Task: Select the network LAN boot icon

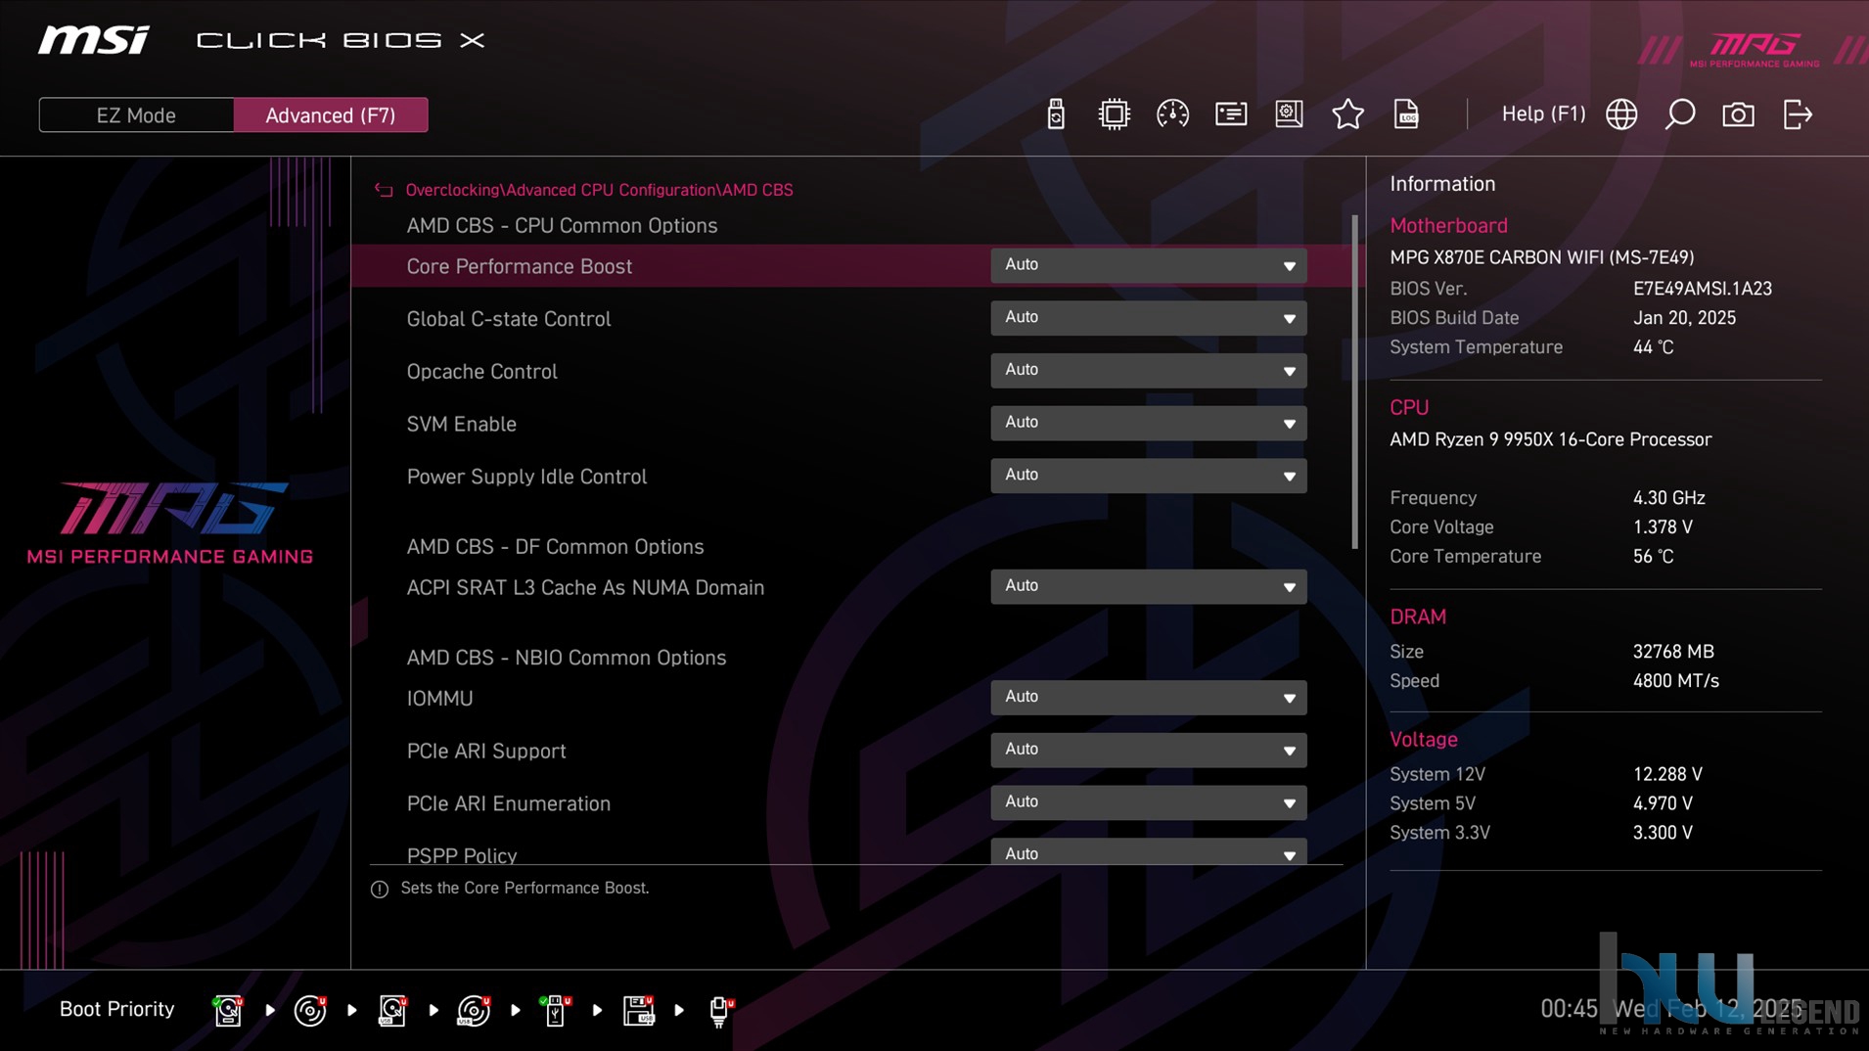Action: 720,1010
